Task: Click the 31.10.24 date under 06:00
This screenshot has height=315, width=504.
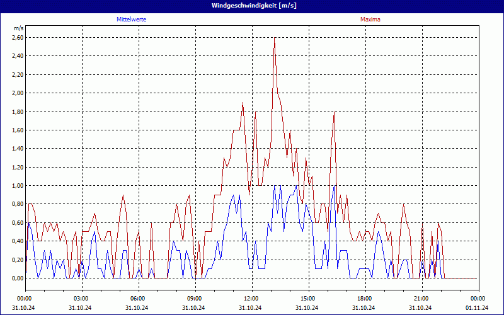Action: pos(137,307)
